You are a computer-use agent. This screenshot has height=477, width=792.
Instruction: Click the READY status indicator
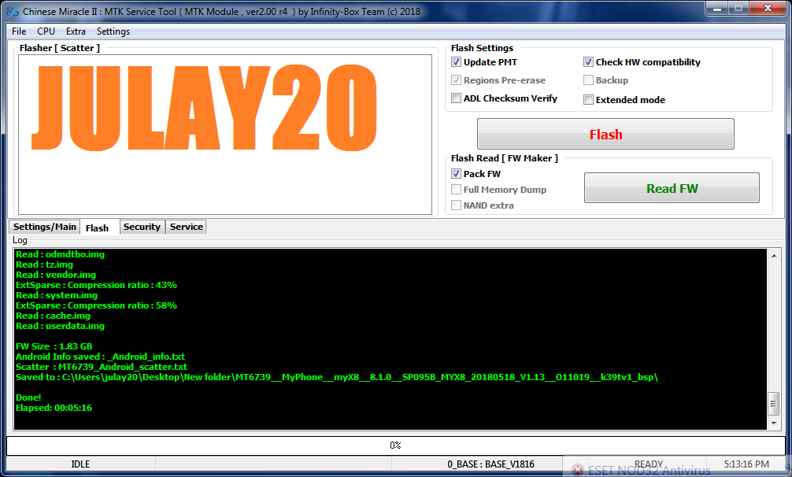649,464
